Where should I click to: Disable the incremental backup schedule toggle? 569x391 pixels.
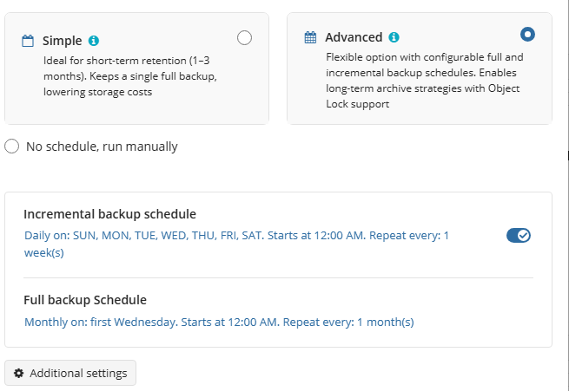coord(519,235)
